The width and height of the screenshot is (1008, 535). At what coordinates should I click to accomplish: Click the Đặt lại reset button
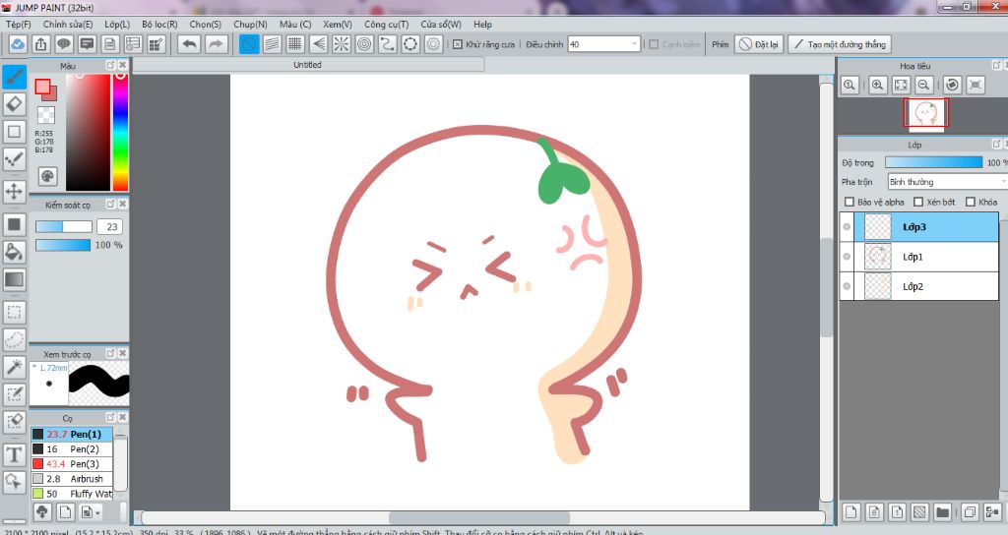(759, 44)
